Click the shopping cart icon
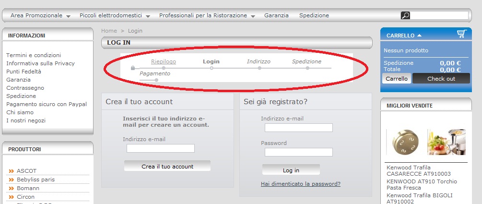482x204 pixels. tap(461, 34)
